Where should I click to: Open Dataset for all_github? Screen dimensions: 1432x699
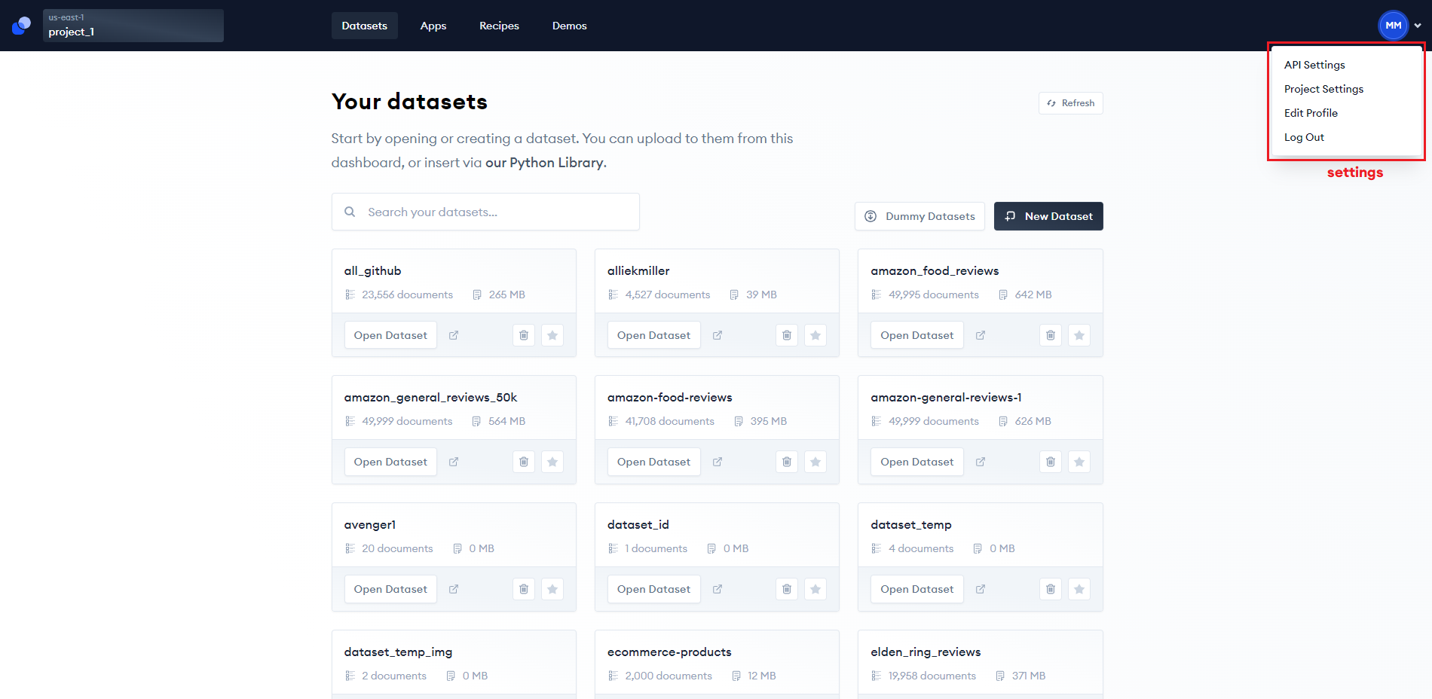coord(390,335)
